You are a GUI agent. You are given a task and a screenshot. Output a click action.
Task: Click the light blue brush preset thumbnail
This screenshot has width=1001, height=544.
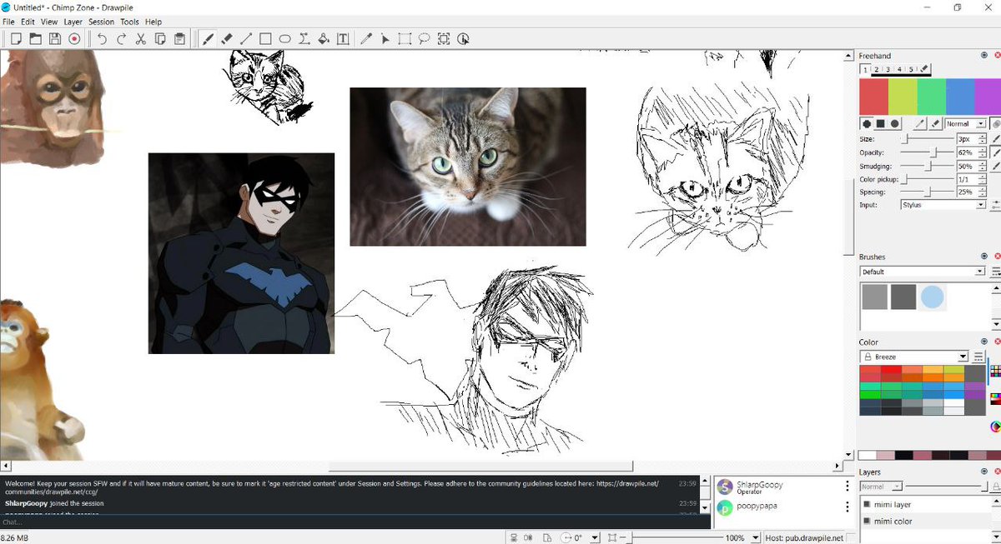[x=933, y=297]
